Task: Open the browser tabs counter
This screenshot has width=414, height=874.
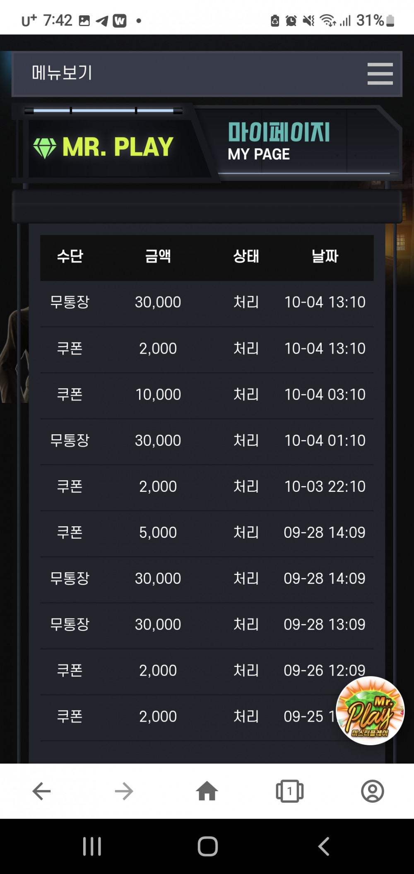Action: [290, 791]
